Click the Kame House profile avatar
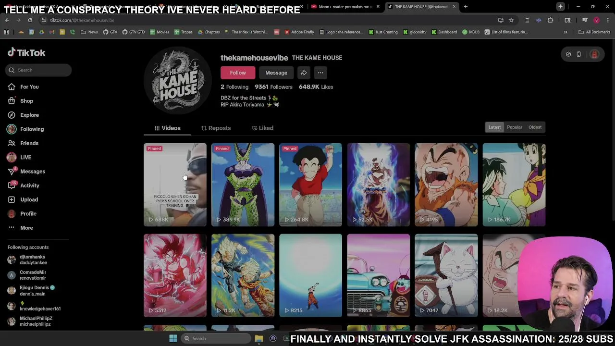 (x=178, y=80)
